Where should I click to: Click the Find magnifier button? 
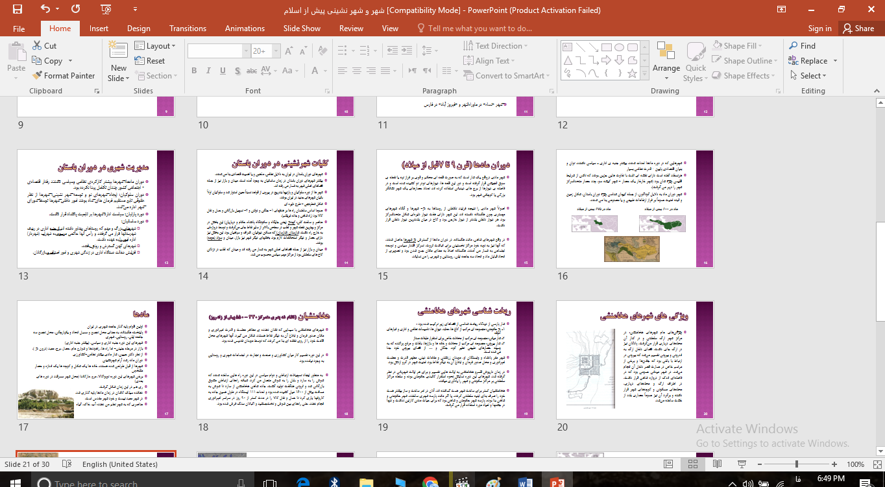coord(802,45)
